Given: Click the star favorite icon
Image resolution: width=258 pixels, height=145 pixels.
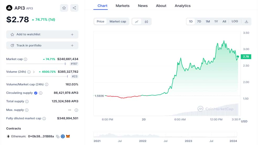Looking at the screenshot, I should 64,8.
